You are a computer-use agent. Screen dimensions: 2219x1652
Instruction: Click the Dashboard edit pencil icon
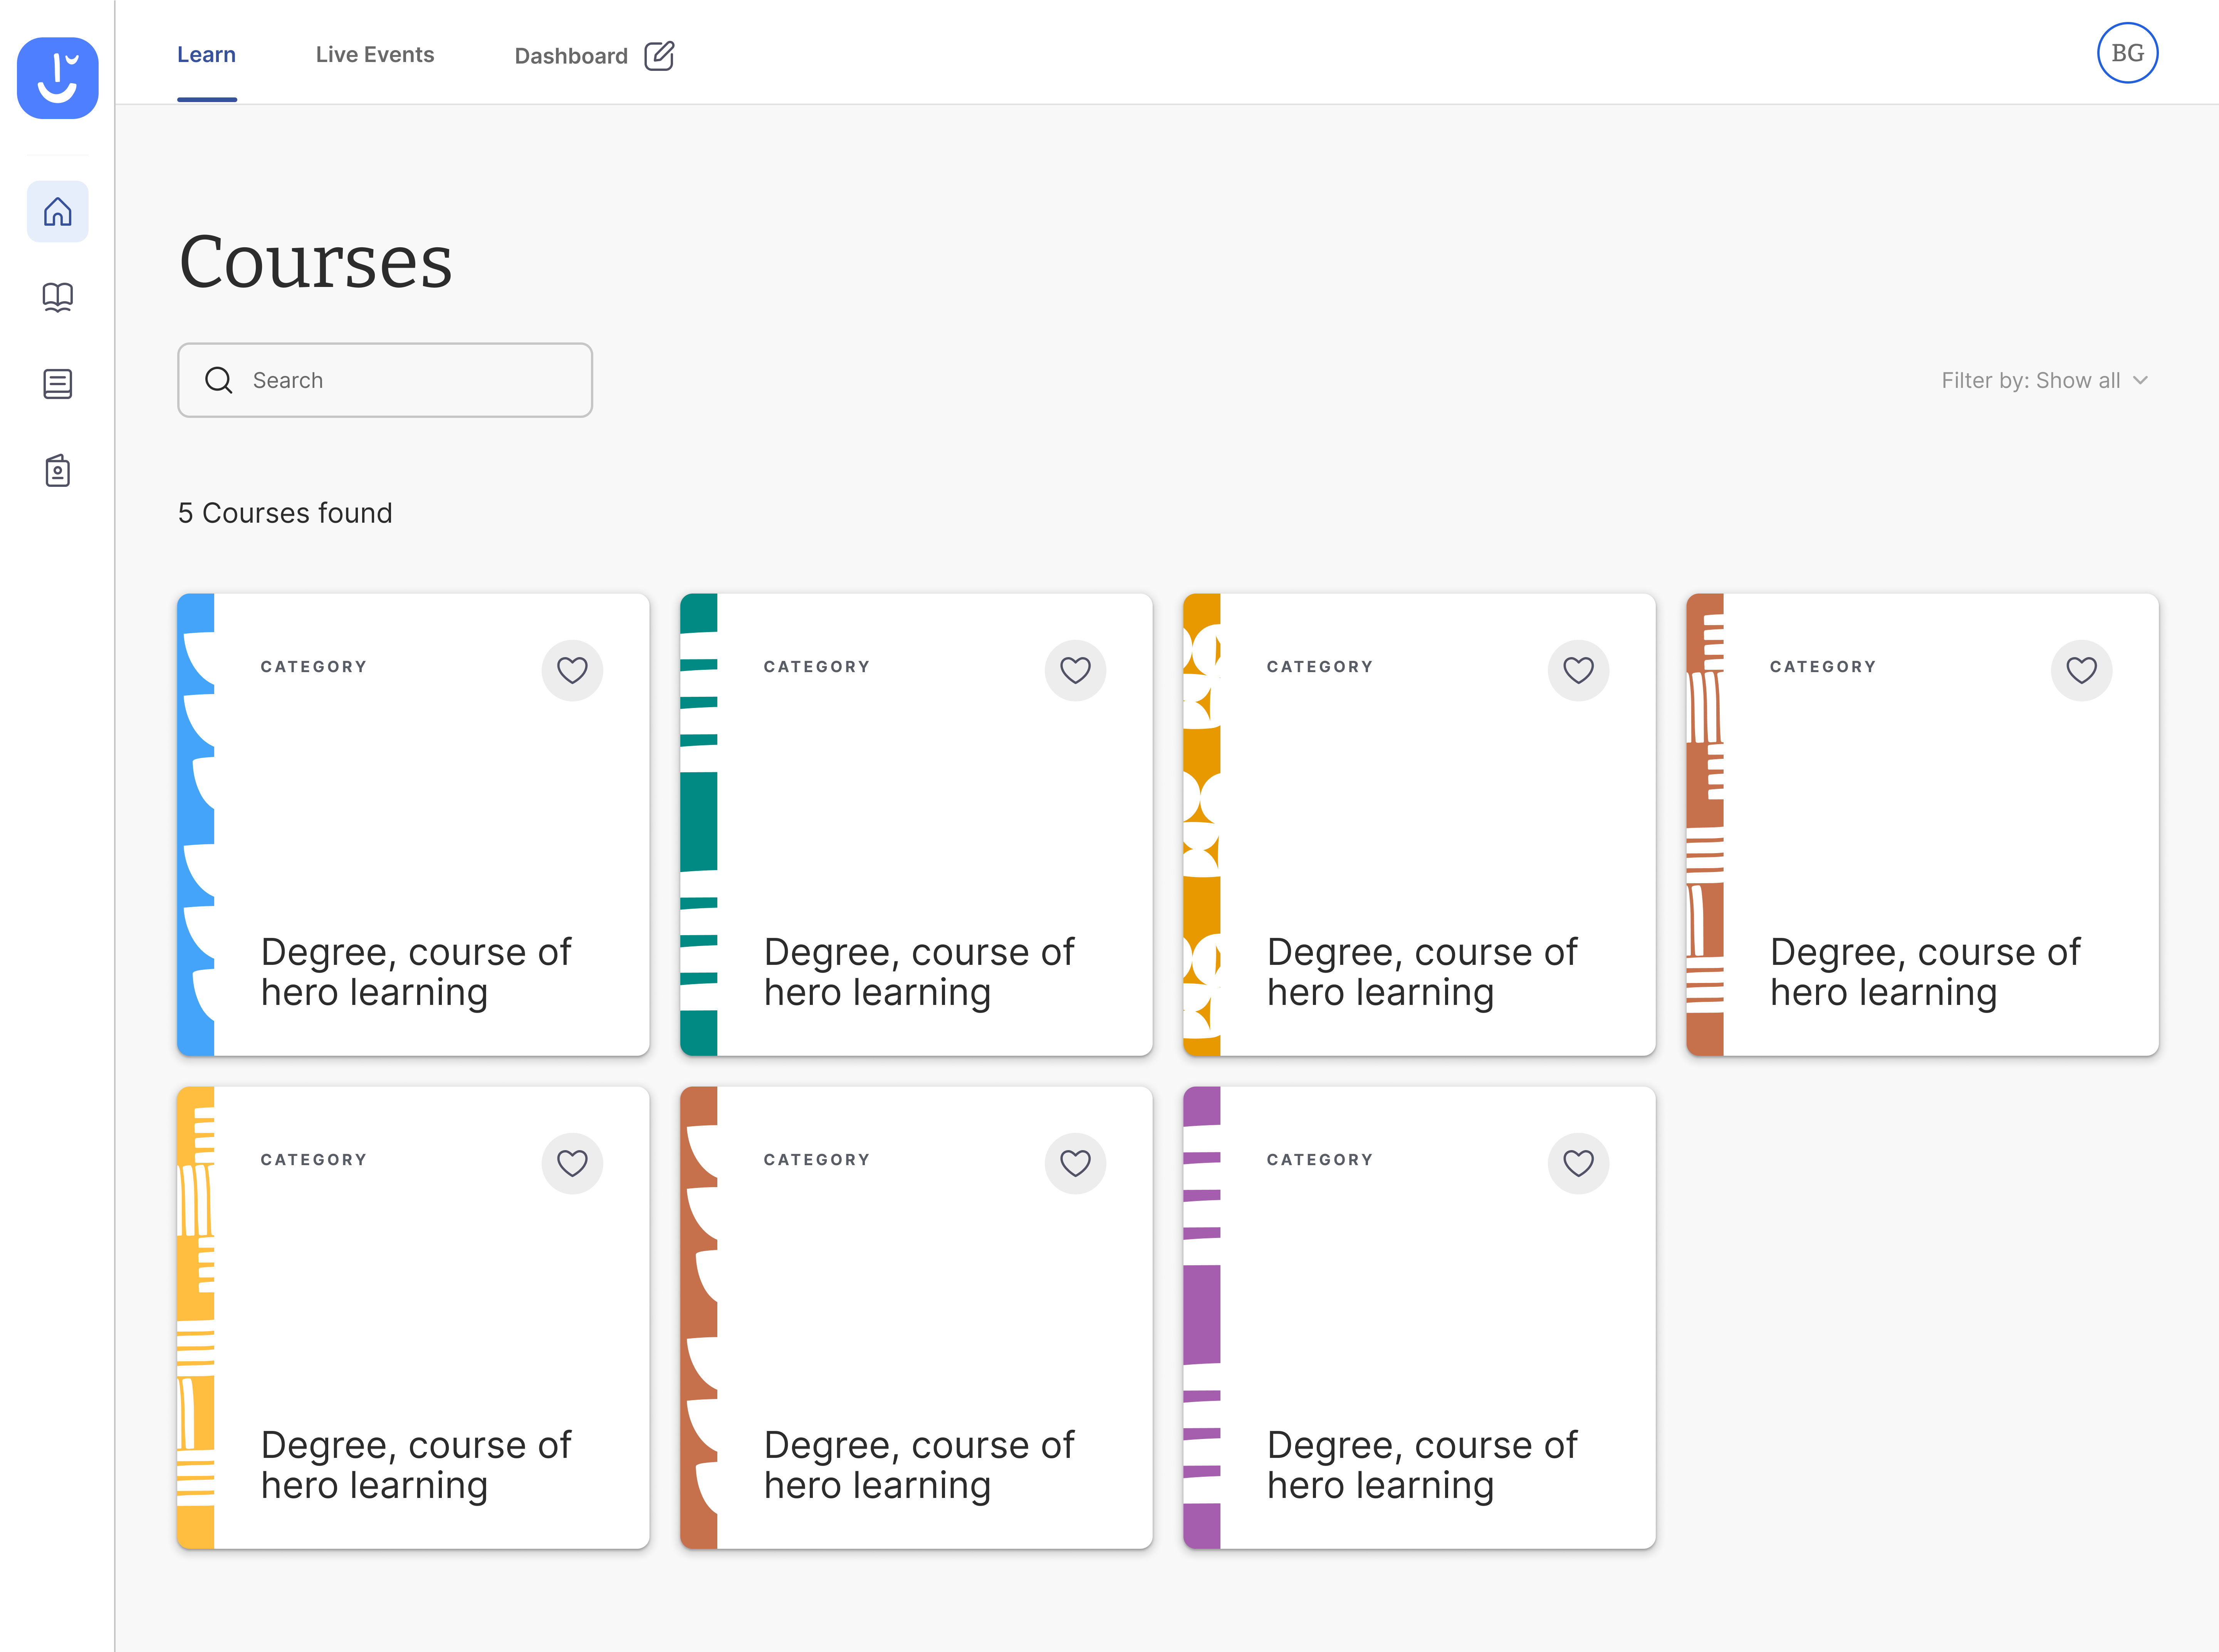coord(659,56)
